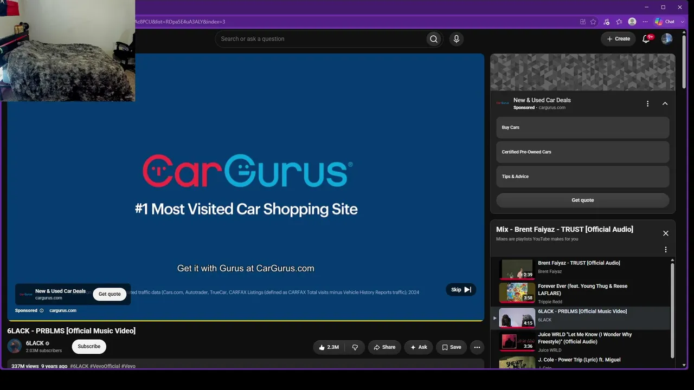Open the 6LACK channel avatar
The width and height of the screenshot is (694, 390).
[x=15, y=346]
